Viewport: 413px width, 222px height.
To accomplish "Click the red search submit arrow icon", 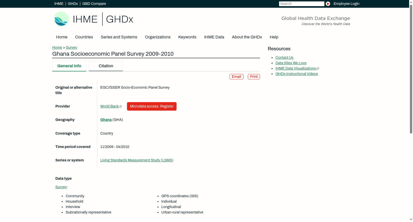I will [328, 4].
